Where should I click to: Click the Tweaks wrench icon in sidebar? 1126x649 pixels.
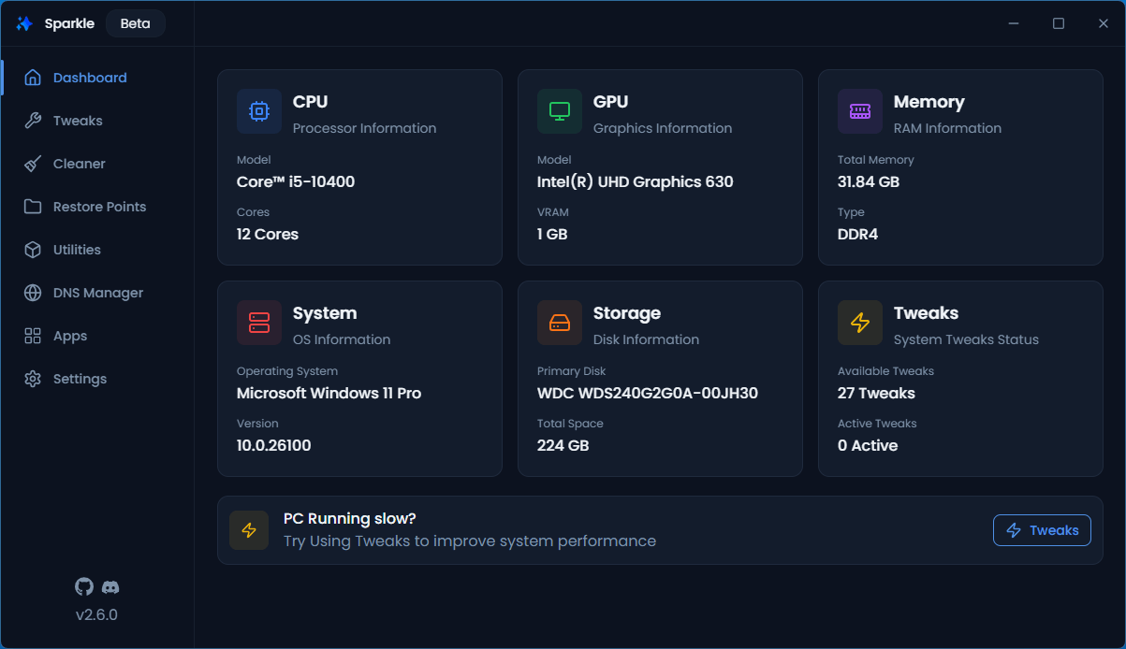33,121
